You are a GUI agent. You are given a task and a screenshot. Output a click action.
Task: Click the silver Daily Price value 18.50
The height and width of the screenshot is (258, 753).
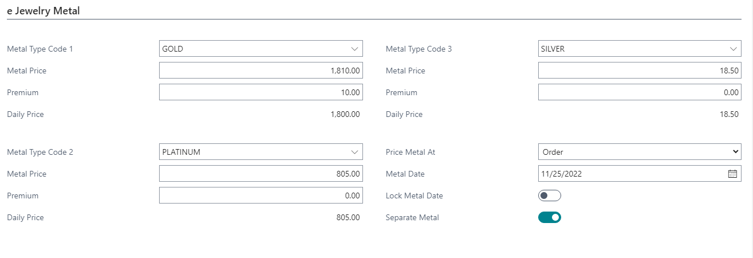(729, 114)
